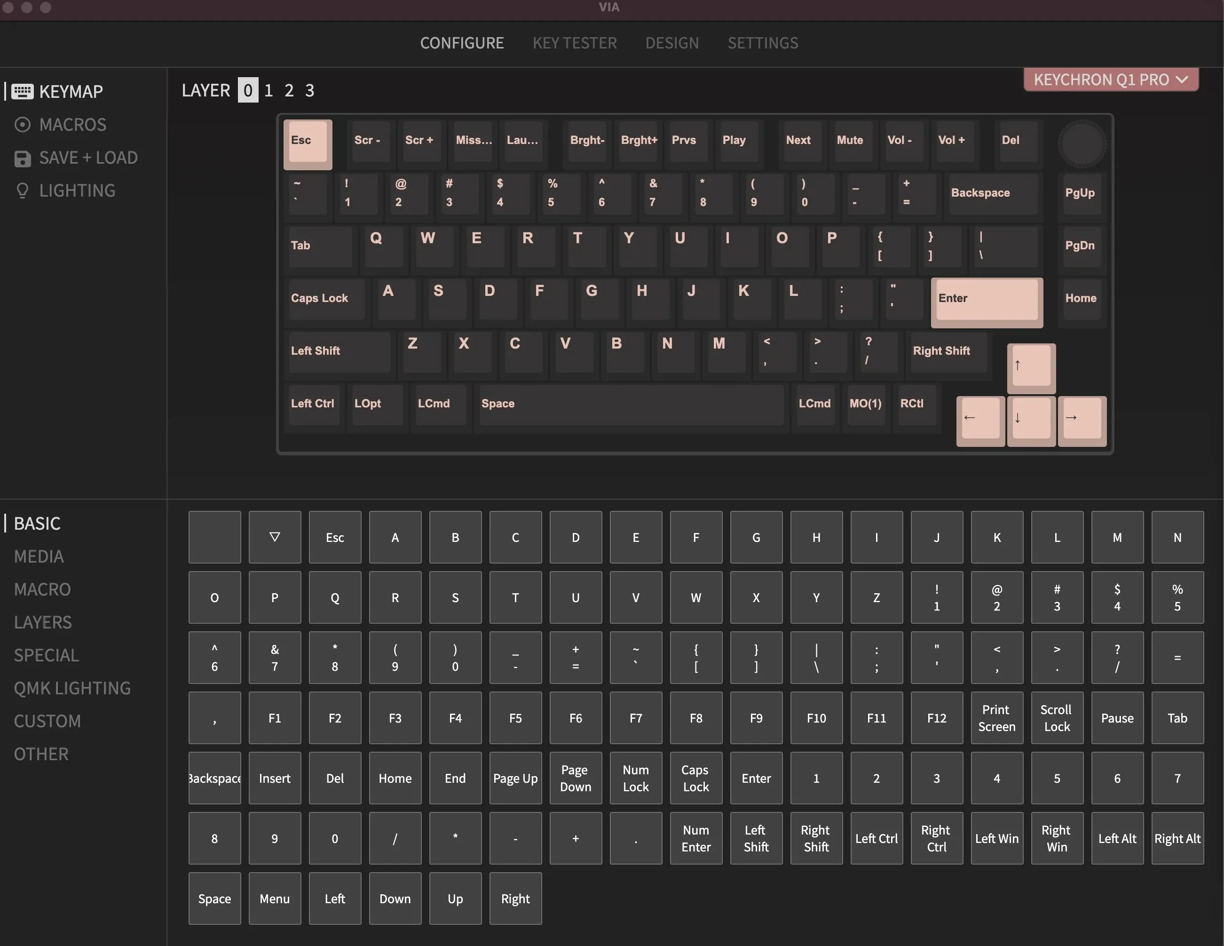The width and height of the screenshot is (1224, 946).
Task: Choose the transparent triangle keycode
Action: pos(275,537)
